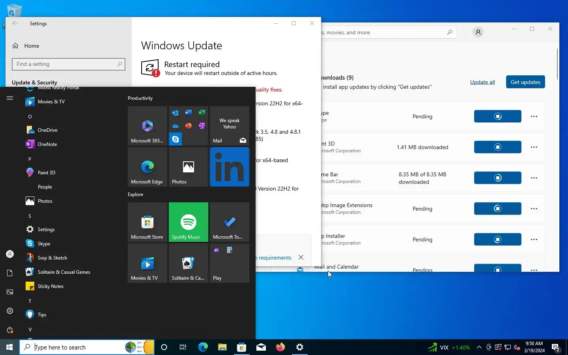Open the Mail live tile
Image resolution: width=568 pixels, height=355 pixels.
click(x=230, y=126)
